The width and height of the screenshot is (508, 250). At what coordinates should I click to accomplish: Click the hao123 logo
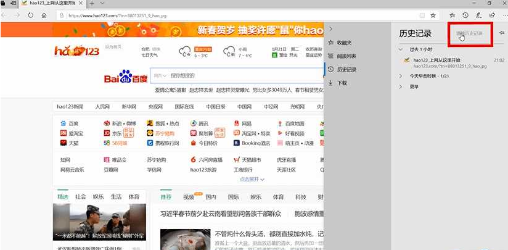coord(77,51)
